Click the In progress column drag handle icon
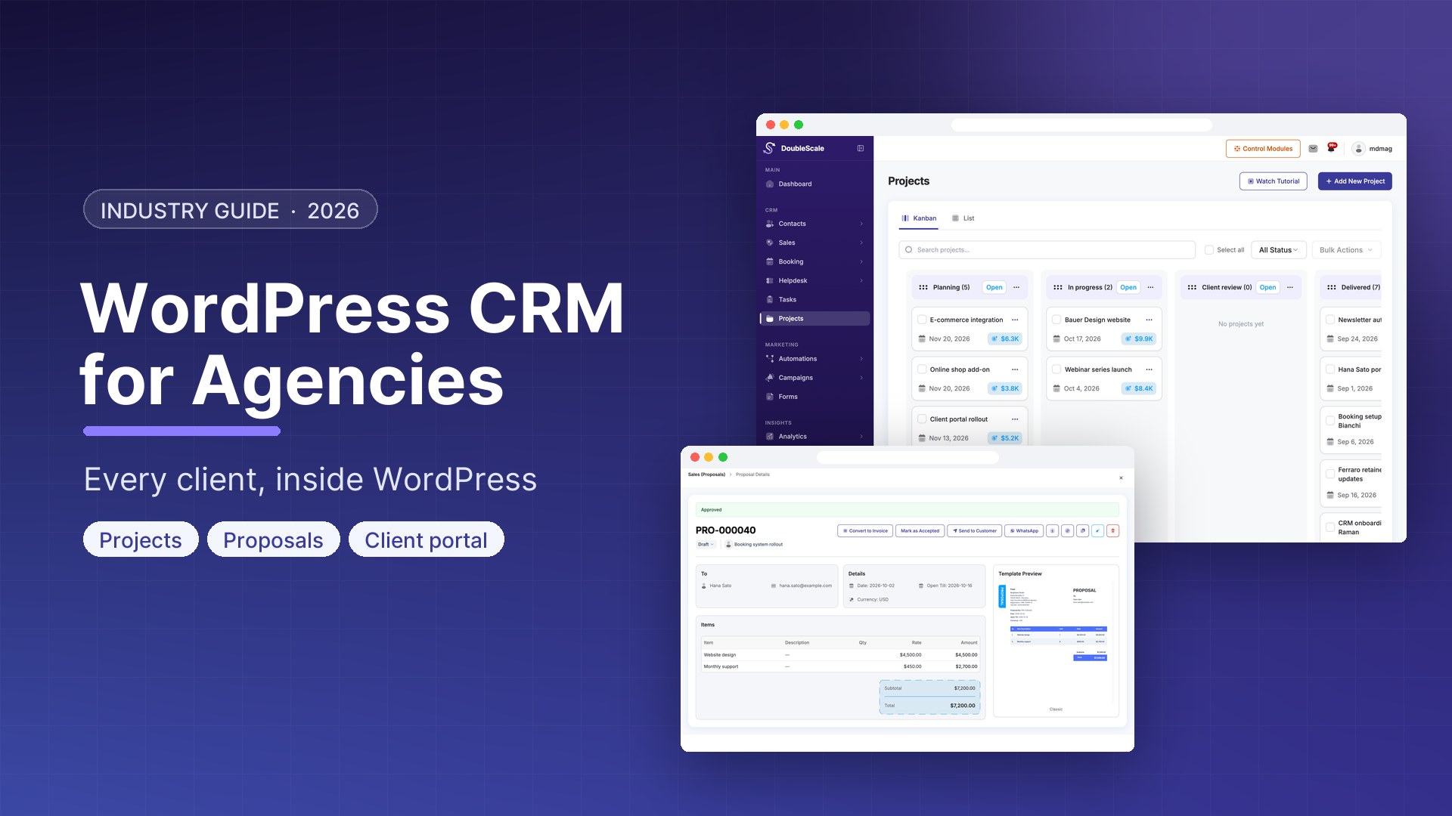 coord(1058,287)
